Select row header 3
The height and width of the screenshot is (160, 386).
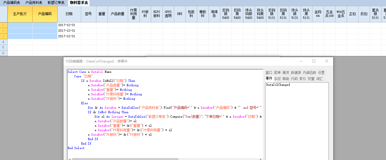4,36
